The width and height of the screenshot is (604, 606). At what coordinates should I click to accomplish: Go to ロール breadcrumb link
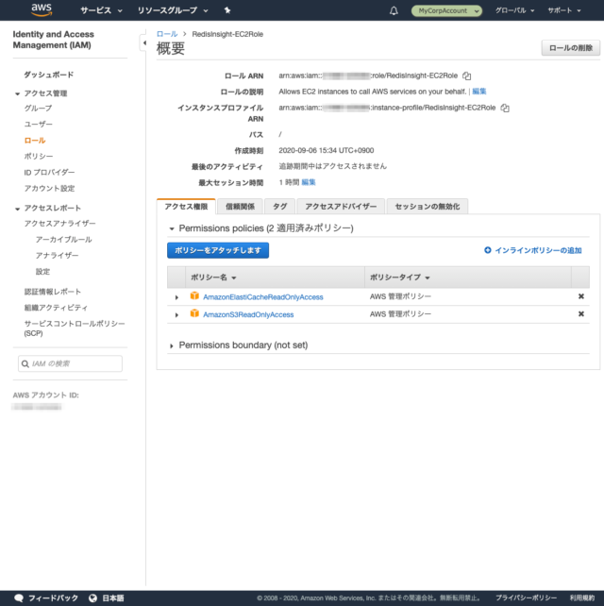[x=167, y=34]
